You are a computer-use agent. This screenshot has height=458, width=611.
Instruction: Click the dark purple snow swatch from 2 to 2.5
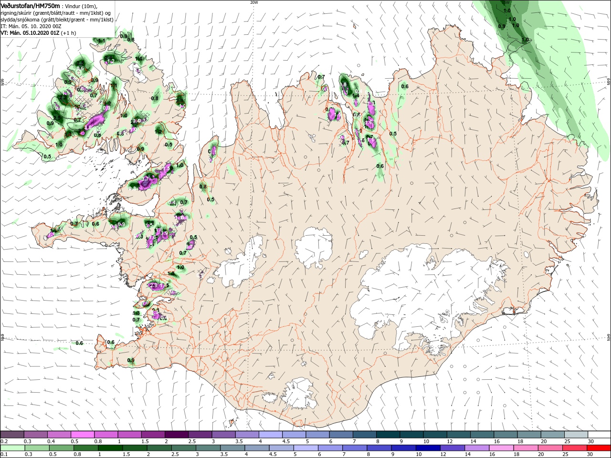[x=176, y=435]
